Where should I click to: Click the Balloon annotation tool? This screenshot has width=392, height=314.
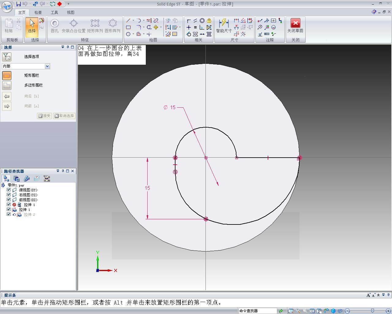click(260, 27)
